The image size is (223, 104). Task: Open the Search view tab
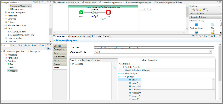click(x=106, y=36)
